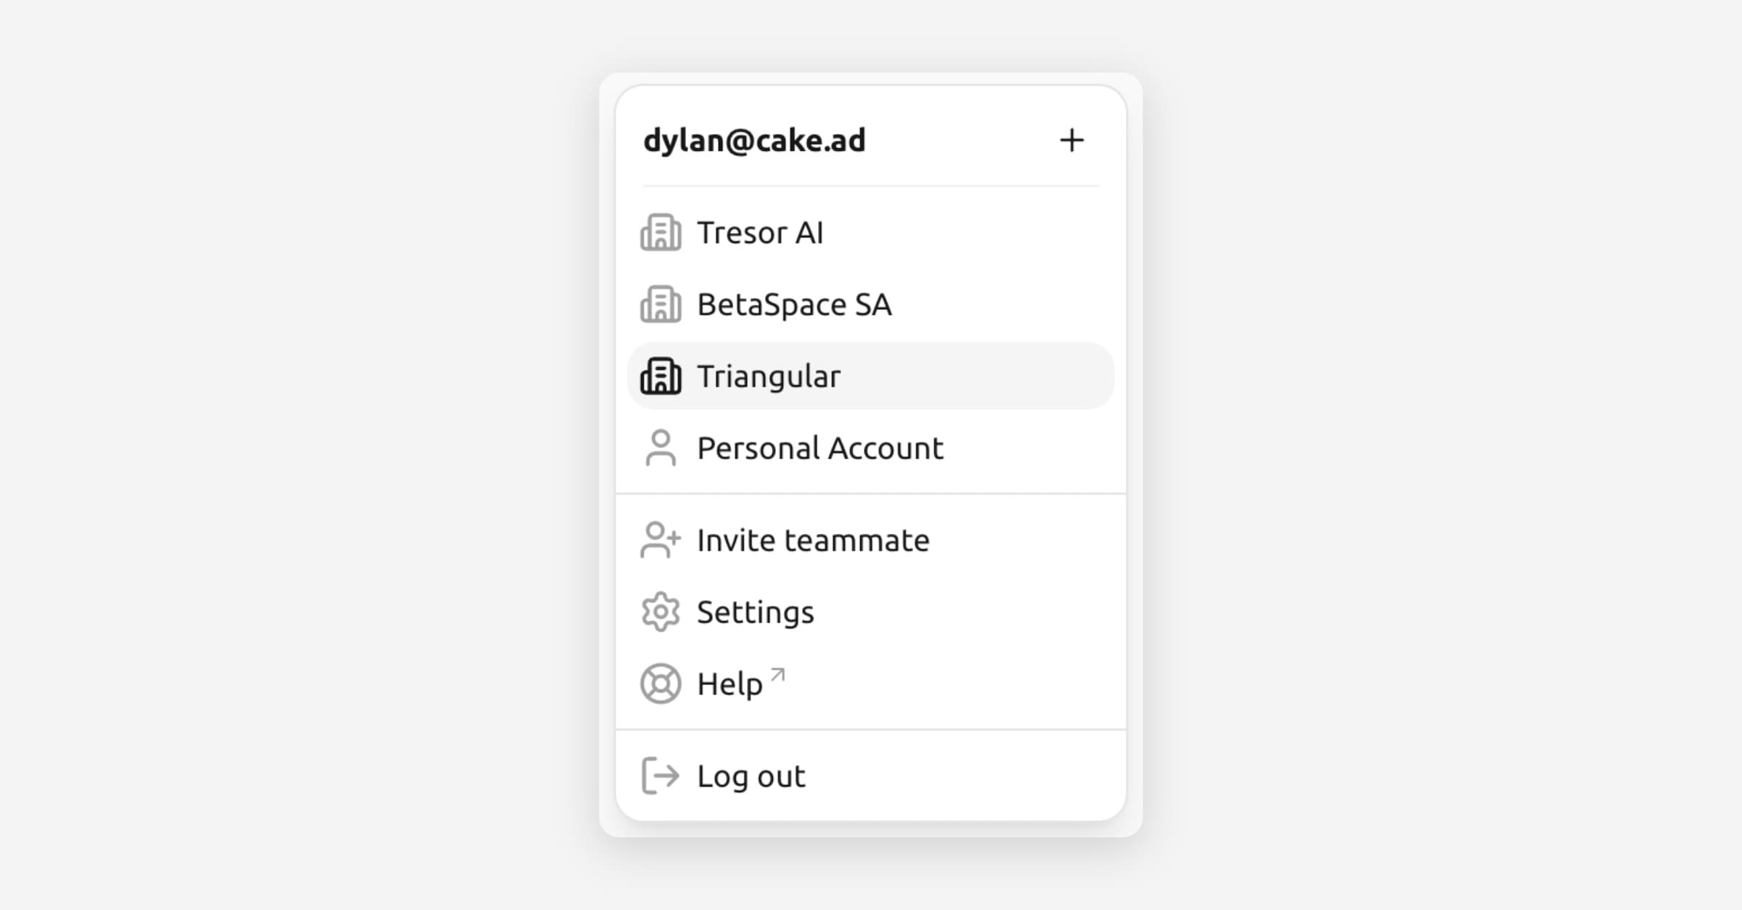Select the BetaSpace SA workspace

pos(794,305)
